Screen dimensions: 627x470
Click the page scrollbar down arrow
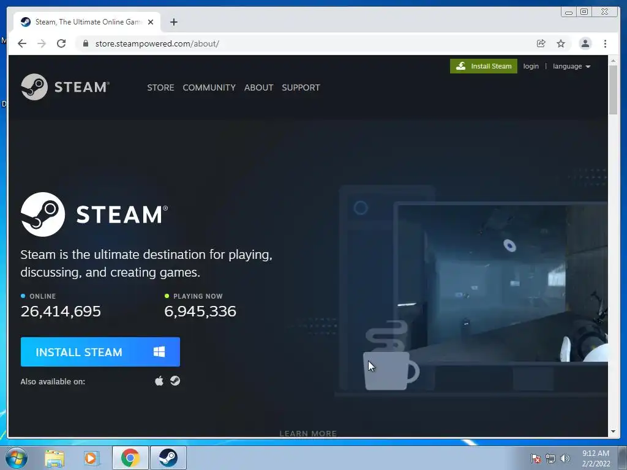[x=613, y=431]
